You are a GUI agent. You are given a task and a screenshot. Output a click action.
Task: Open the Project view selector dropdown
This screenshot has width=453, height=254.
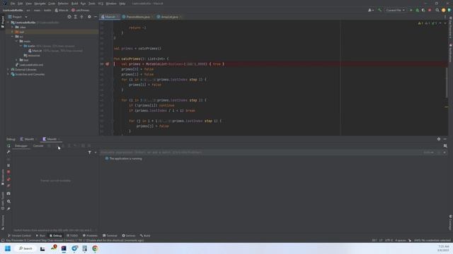coord(18,17)
